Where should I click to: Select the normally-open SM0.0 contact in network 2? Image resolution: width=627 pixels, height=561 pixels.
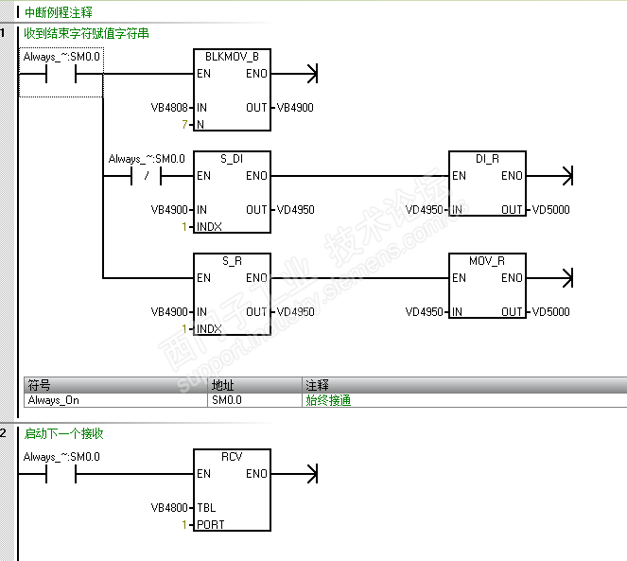61,474
